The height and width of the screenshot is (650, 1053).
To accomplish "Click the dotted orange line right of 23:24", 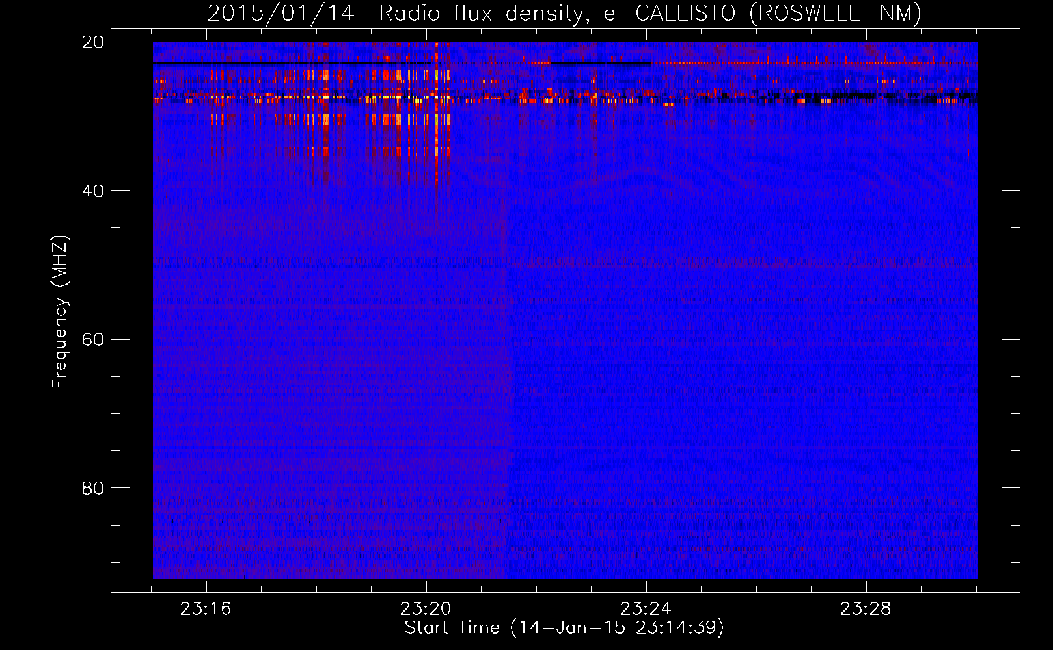I will (x=781, y=63).
